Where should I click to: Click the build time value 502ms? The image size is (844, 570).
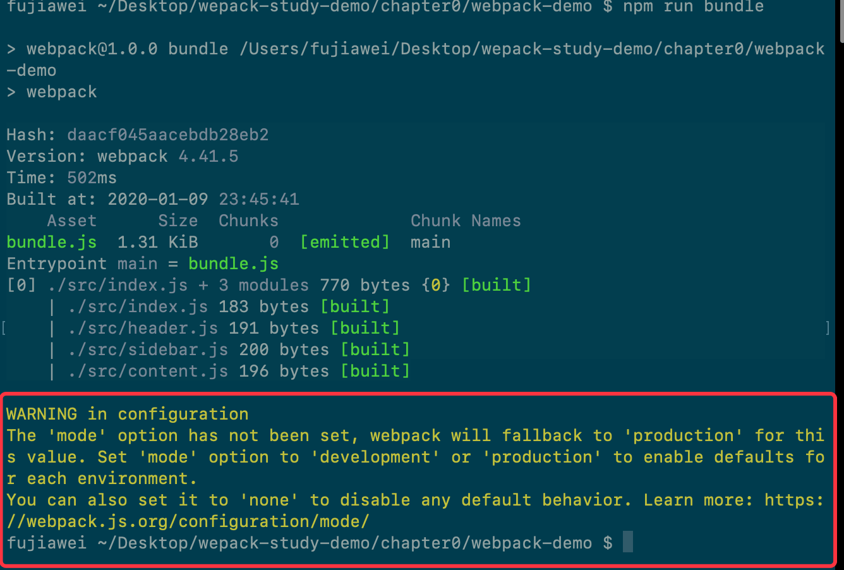click(x=92, y=178)
